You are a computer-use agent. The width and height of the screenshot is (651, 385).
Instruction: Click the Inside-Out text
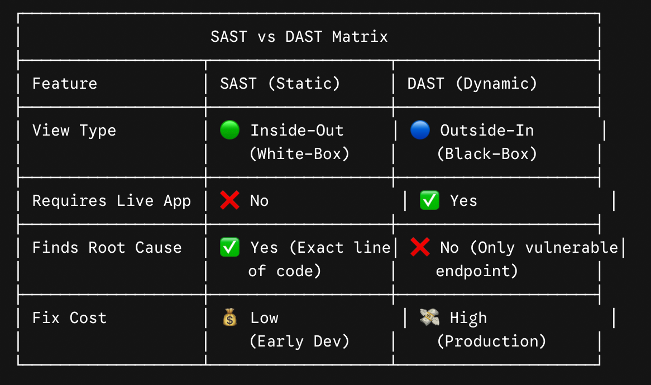point(297,130)
